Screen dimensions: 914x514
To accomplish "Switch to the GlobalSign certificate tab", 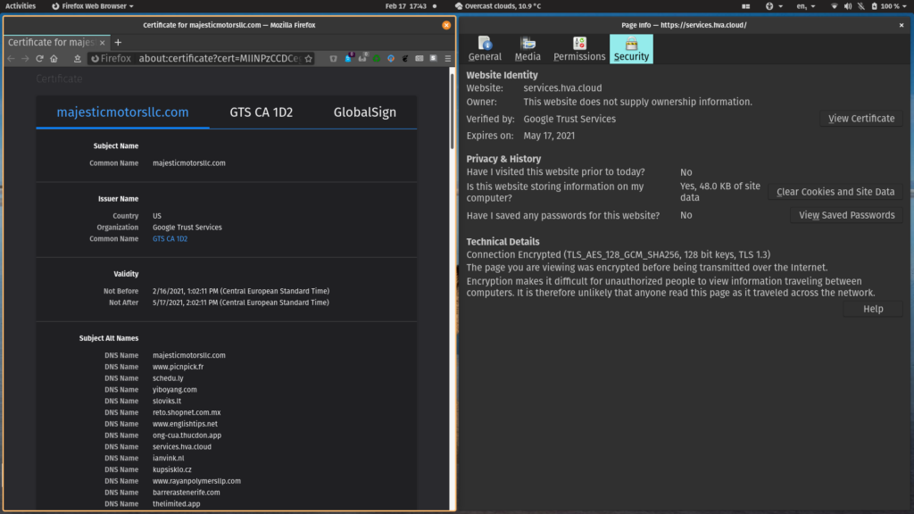I will pos(365,112).
